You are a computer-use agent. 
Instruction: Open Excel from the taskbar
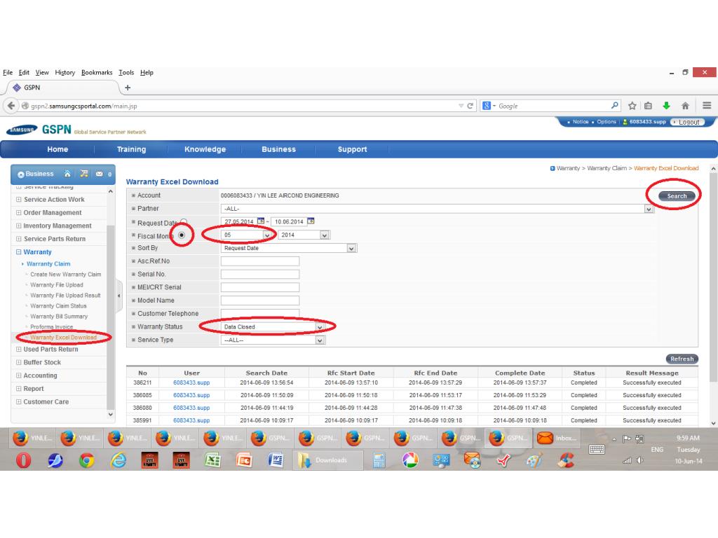click(x=212, y=460)
